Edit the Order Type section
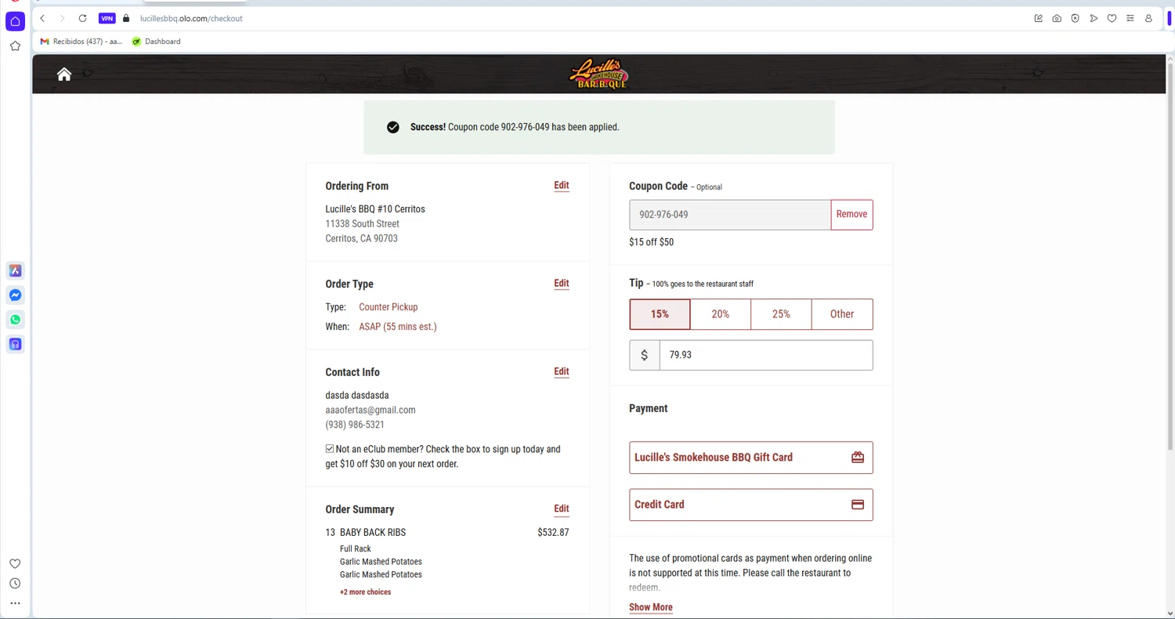This screenshot has width=1175, height=619. 562,284
